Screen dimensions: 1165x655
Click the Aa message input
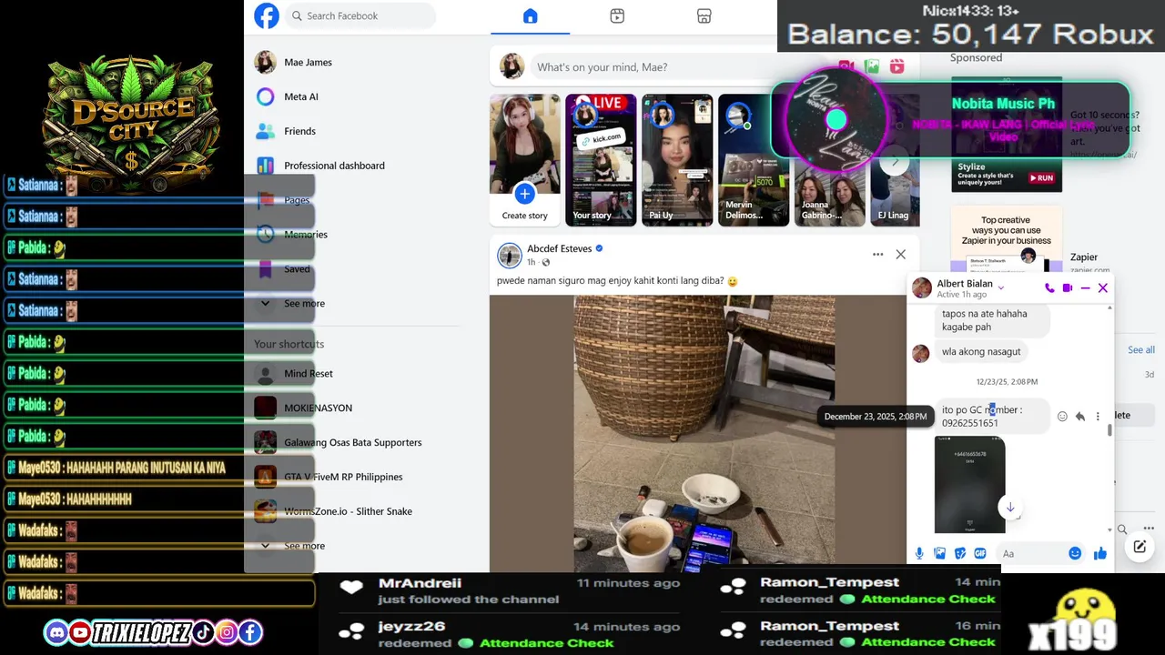(x=1030, y=553)
